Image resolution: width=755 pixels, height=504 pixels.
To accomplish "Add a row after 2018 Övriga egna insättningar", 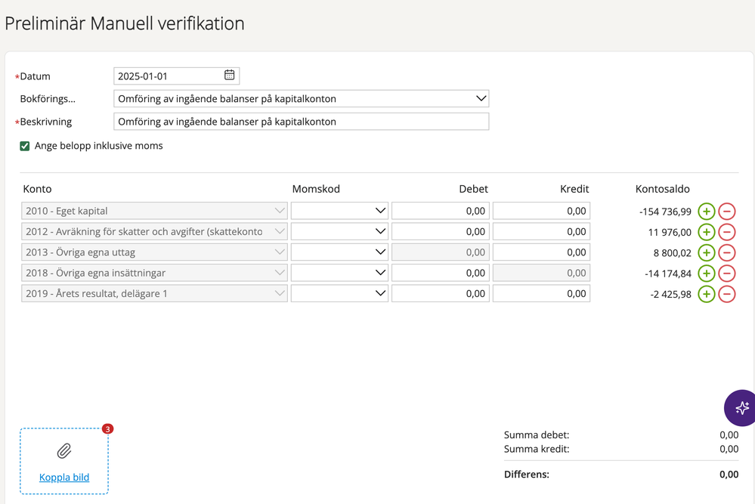I will 706,273.
